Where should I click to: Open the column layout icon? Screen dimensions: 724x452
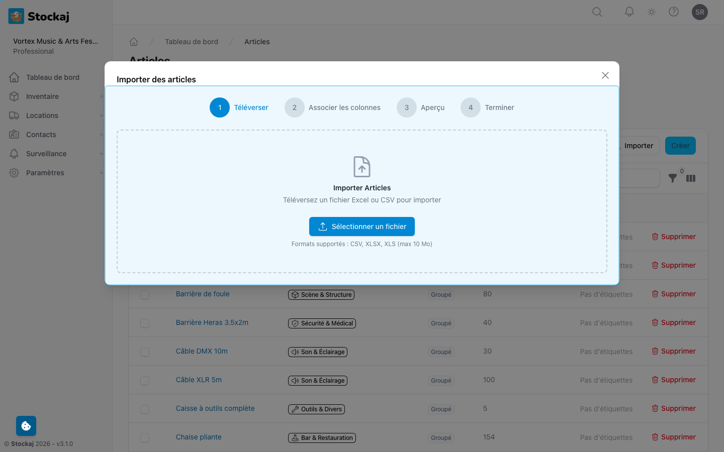pyautogui.click(x=691, y=178)
